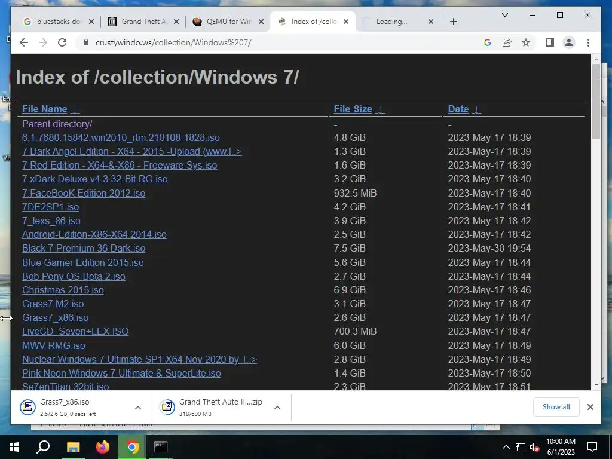Open the Parent directory link
Screen dimensions: 612x459
click(x=57, y=124)
